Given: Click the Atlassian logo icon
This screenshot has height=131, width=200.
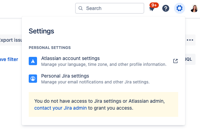Looking at the screenshot, I should pos(33,61).
